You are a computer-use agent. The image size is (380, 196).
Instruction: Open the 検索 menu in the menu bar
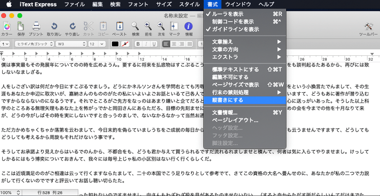[x=115, y=4]
